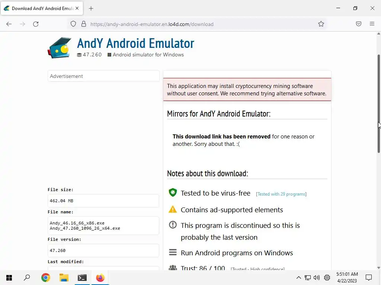This screenshot has width=381, height=285.
Task: Click Tested to be virus-free text
Action: (x=215, y=193)
